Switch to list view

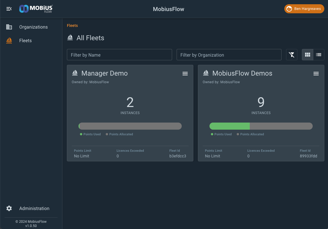click(x=319, y=55)
